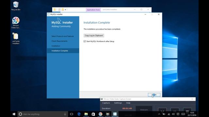The width and height of the screenshot is (209, 117).
Task: Open the Settings menu in Movavi
Action: point(118,103)
